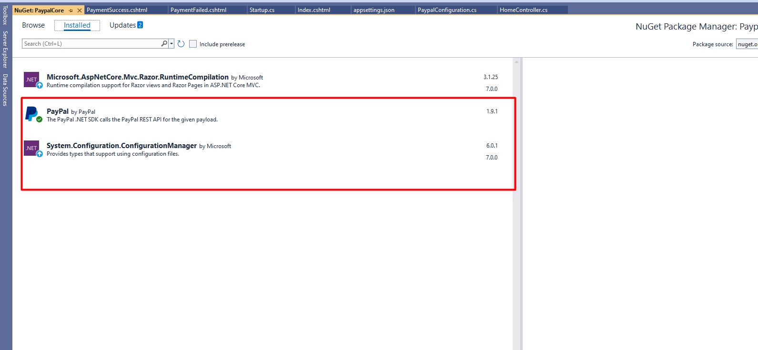Click installed version 6.0.1 of ConfigurationManager
Viewport: 758px width, 350px height.
pyautogui.click(x=492, y=146)
